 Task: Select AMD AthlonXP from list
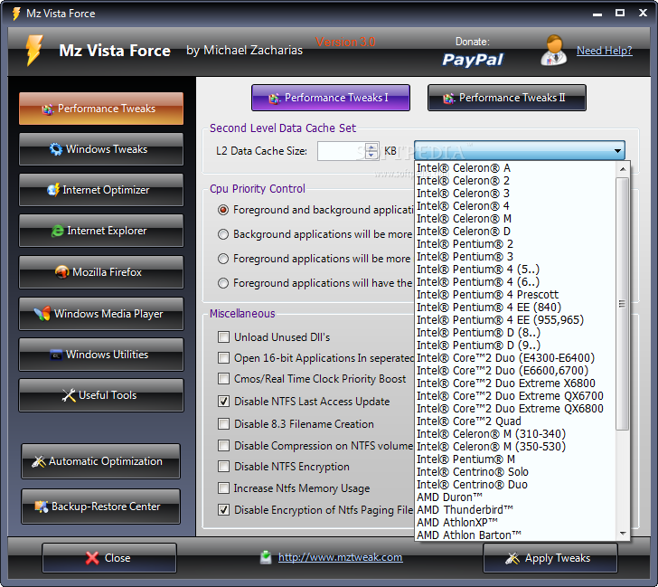(x=515, y=523)
